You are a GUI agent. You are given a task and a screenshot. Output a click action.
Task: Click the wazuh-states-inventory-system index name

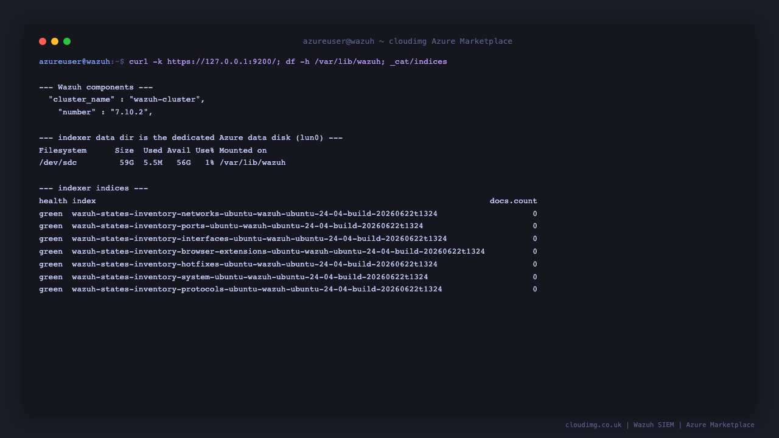coord(250,277)
